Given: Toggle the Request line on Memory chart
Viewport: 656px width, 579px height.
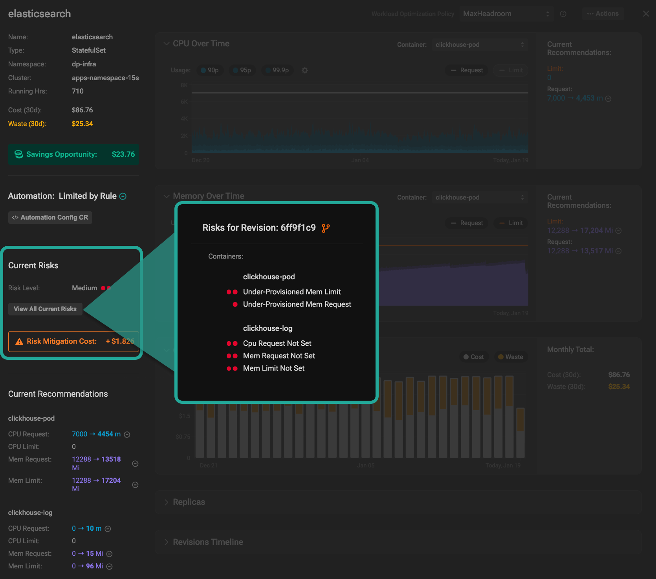Looking at the screenshot, I should 467,223.
